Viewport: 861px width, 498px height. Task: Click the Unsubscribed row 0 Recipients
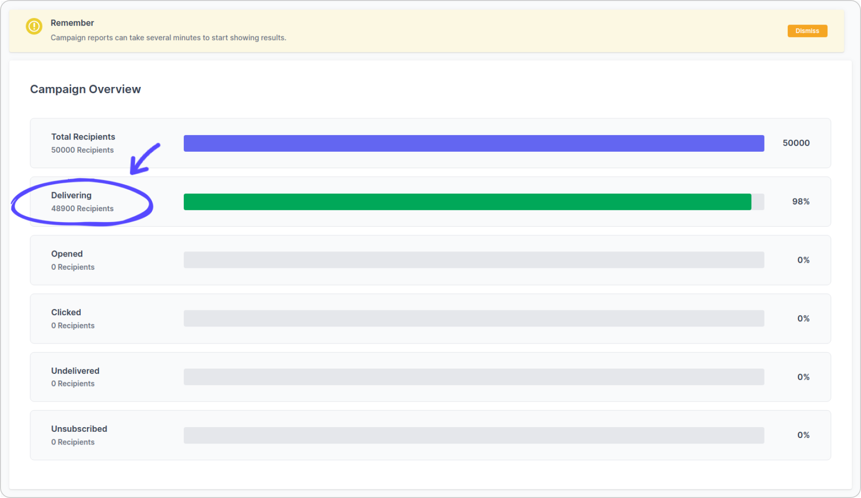point(73,442)
